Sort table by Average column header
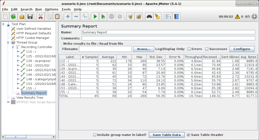The image size is (259, 140). click(108, 57)
